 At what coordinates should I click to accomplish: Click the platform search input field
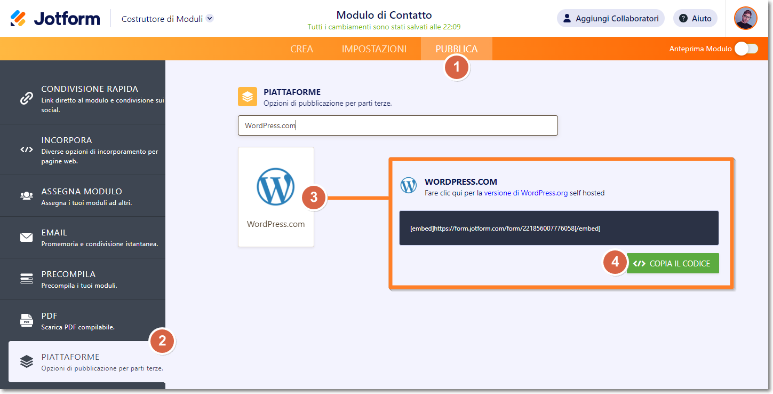click(398, 125)
